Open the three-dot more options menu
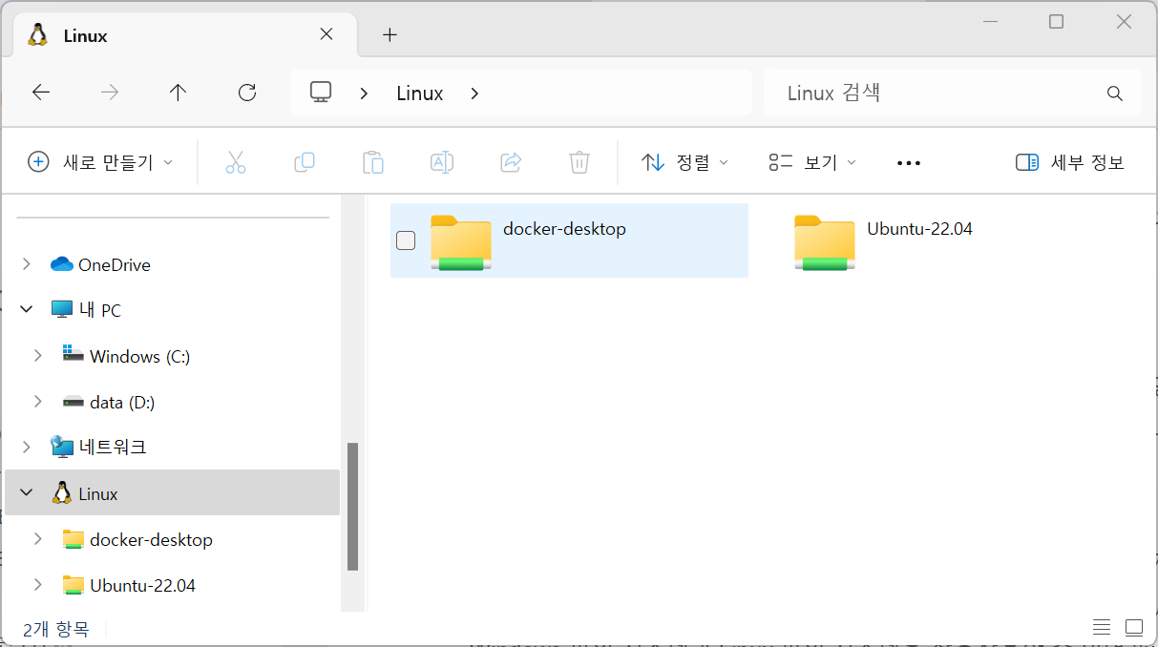Viewport: 1158px width, 647px height. click(x=909, y=163)
